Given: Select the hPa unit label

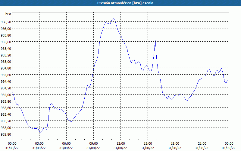Looking at the screenshot, I should click(8, 14).
